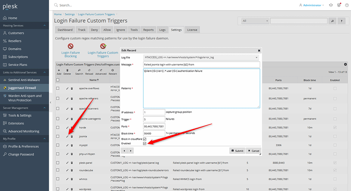Collapse Links to Additional Services section
This screenshot has width=351, height=191.
[44, 72]
